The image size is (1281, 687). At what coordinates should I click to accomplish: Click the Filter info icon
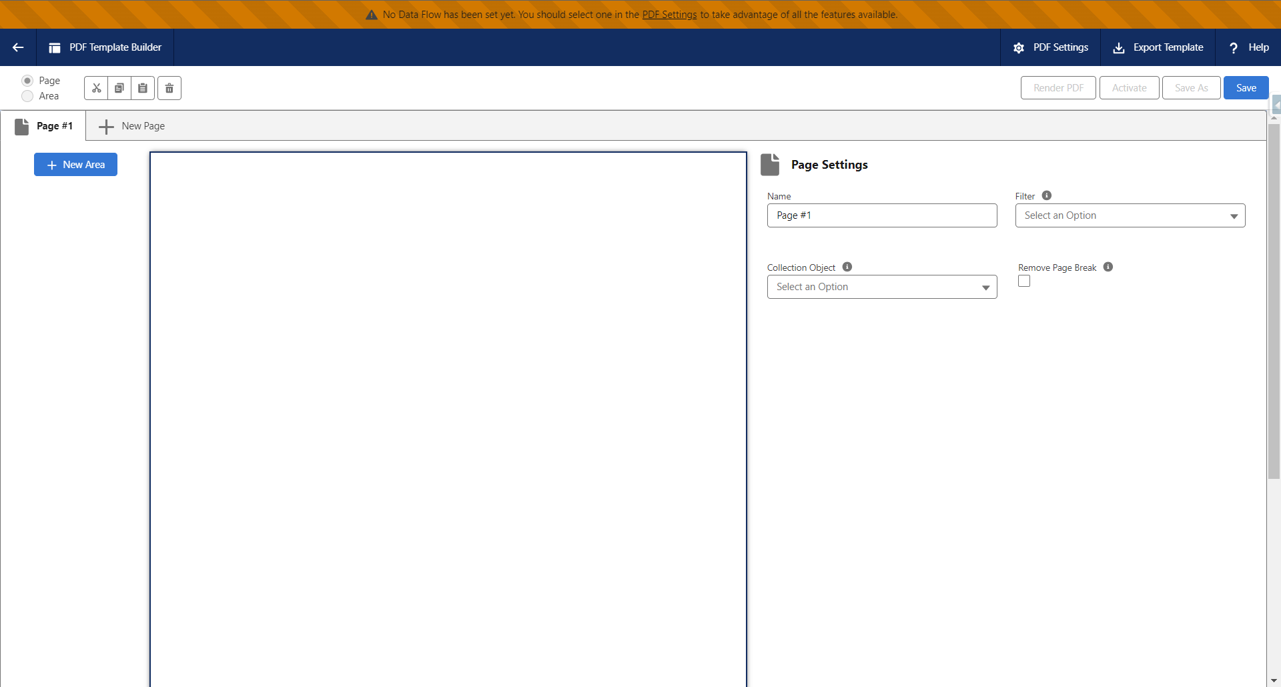point(1047,195)
